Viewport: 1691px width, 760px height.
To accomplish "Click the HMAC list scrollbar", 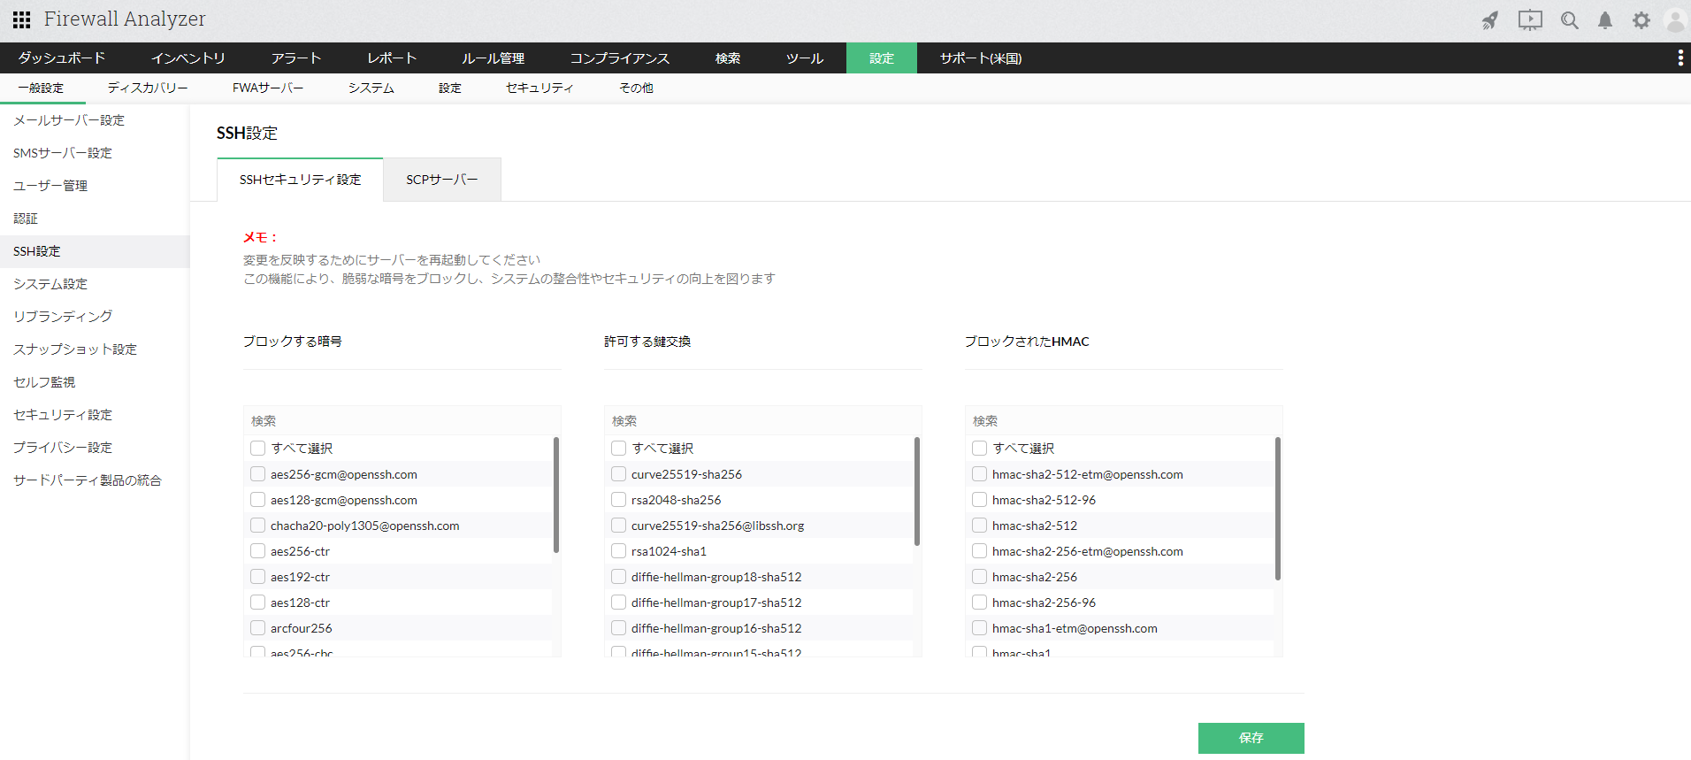I will click(x=1278, y=509).
